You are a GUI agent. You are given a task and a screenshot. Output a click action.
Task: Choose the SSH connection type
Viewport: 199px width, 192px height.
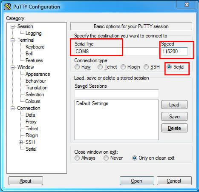click(146, 67)
